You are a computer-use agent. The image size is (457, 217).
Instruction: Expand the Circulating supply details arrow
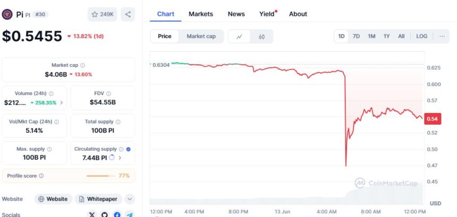coord(120,158)
